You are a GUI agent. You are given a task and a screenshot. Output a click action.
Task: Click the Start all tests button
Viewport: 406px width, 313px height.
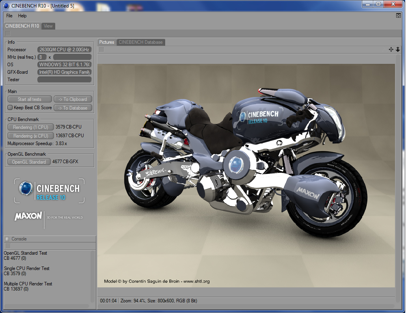[x=30, y=99]
